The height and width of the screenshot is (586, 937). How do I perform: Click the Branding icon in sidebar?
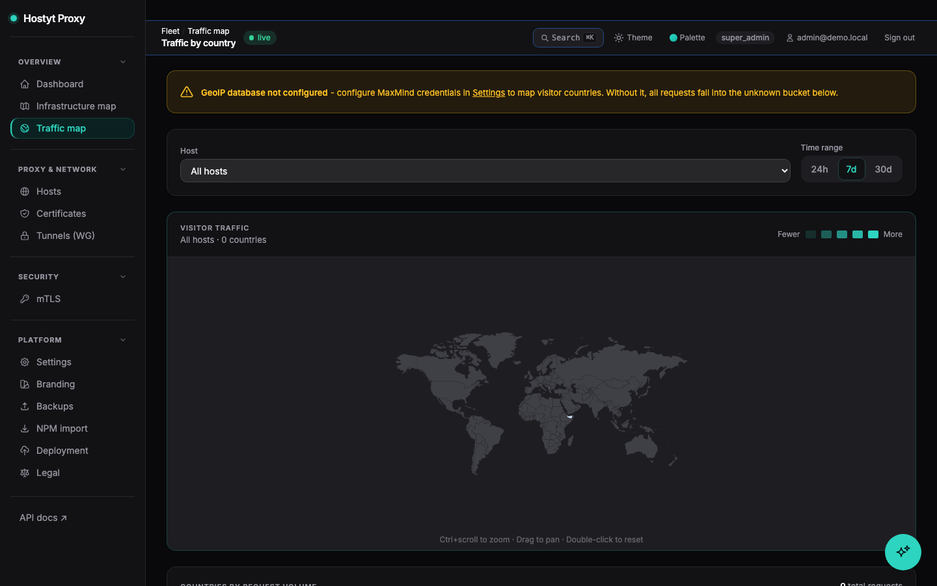25,384
